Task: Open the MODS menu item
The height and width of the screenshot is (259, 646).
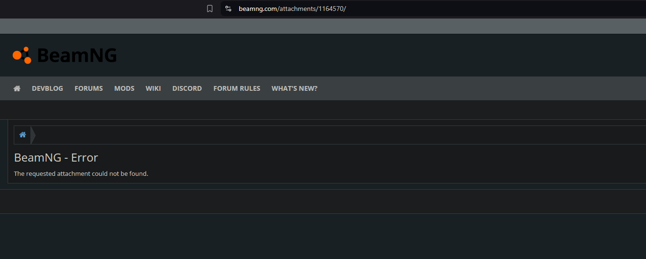Action: pyautogui.click(x=124, y=88)
